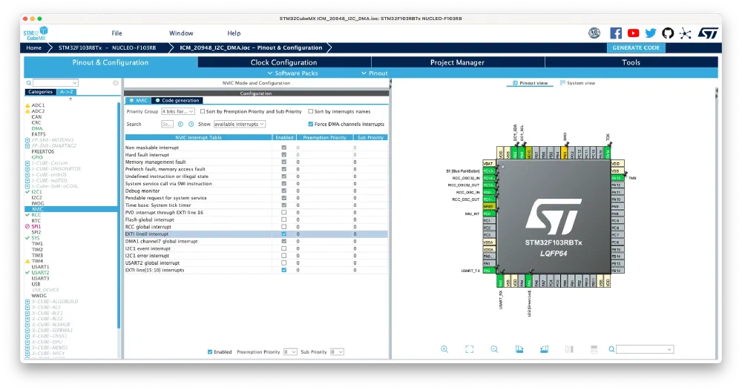Switch to the Clock Configuration tab
The width and height of the screenshot is (742, 390).
pyautogui.click(x=283, y=62)
